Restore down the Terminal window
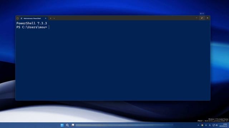 [x=202, y=18]
